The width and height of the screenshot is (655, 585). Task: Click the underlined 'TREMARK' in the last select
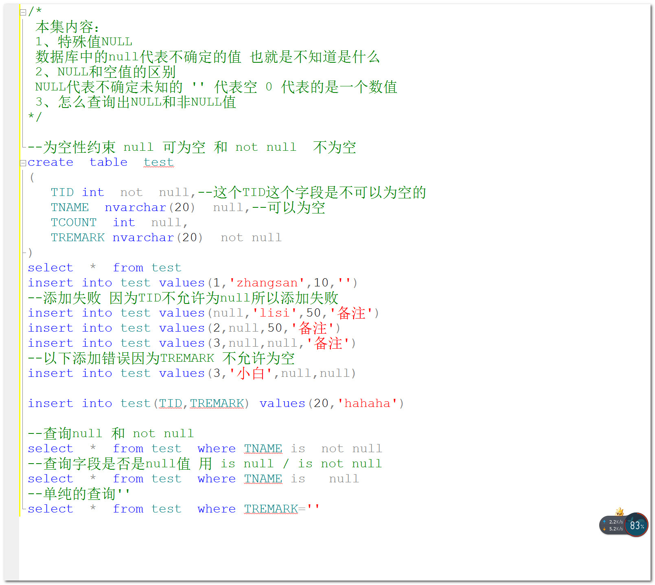tap(271, 509)
